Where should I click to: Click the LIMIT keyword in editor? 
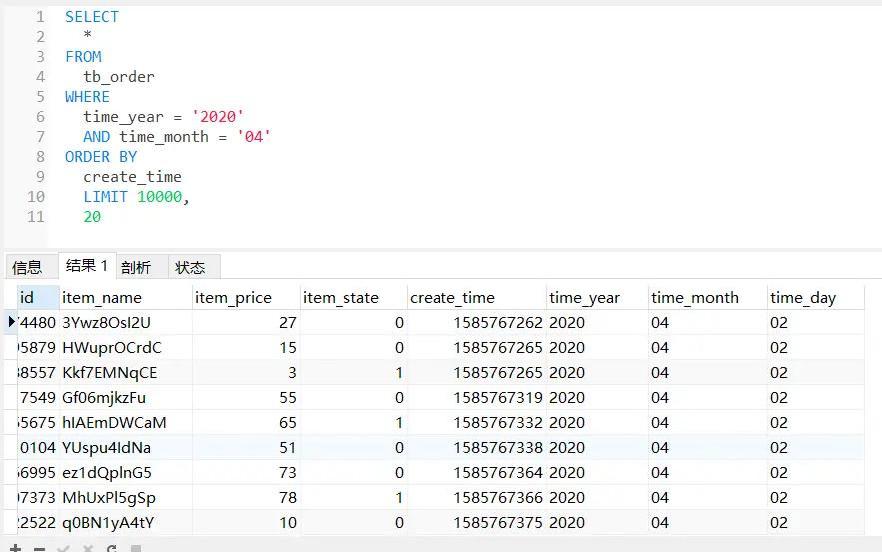point(105,197)
